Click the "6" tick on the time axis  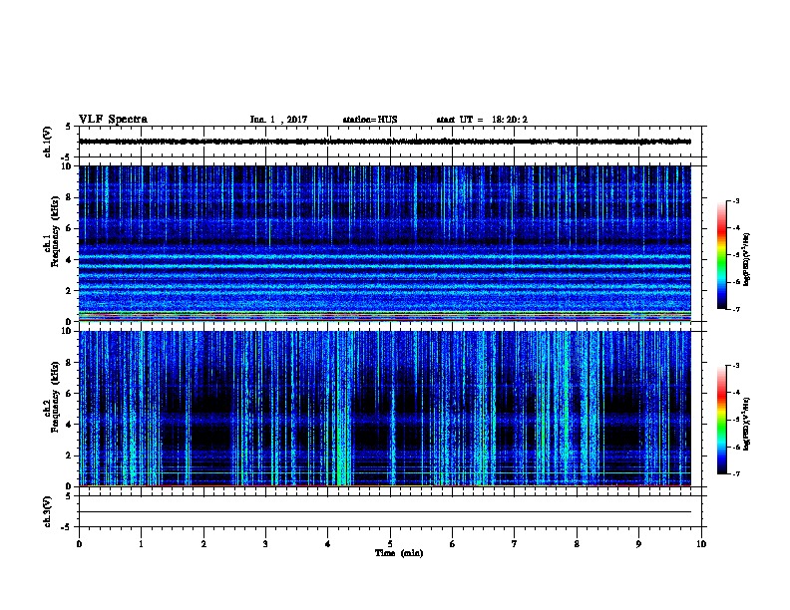[453, 544]
